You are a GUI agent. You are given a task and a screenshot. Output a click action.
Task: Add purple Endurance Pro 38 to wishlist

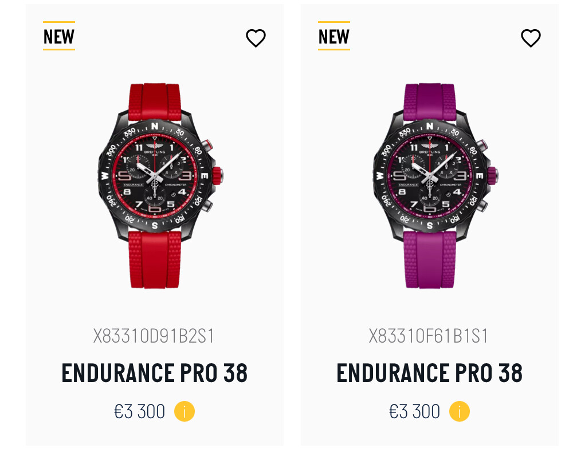pyautogui.click(x=531, y=38)
